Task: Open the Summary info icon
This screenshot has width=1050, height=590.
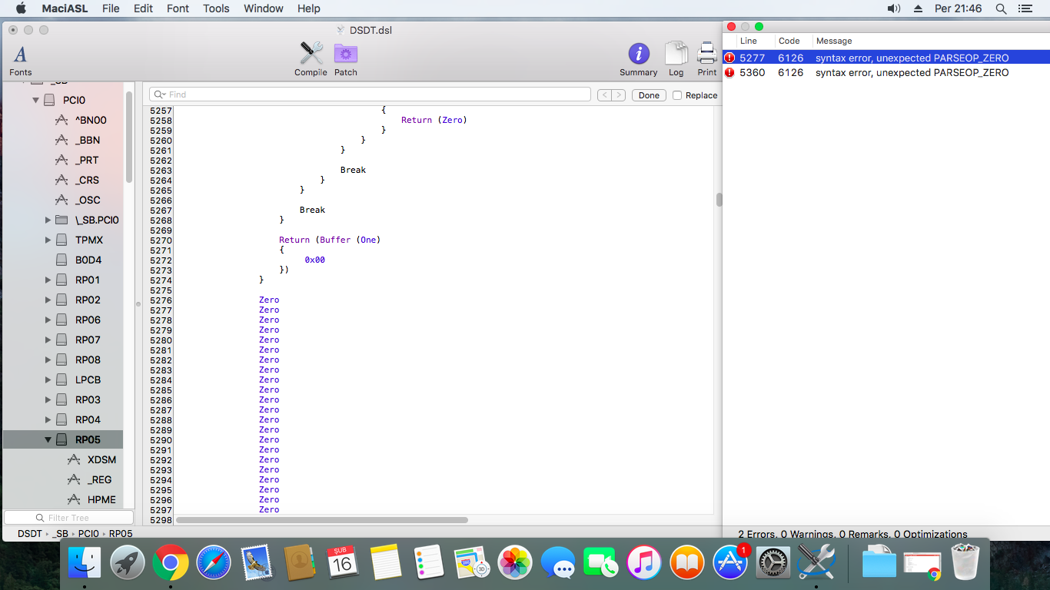Action: (638, 55)
